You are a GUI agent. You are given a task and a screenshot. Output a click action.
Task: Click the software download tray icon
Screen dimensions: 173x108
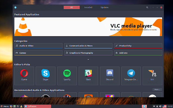point(144,106)
